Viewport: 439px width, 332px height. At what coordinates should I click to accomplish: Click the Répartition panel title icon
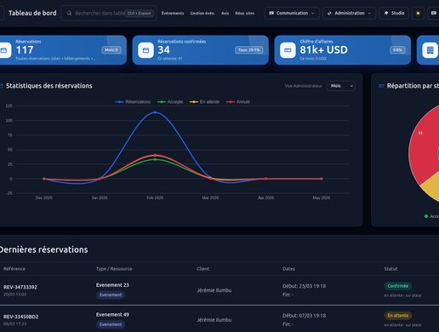point(381,86)
